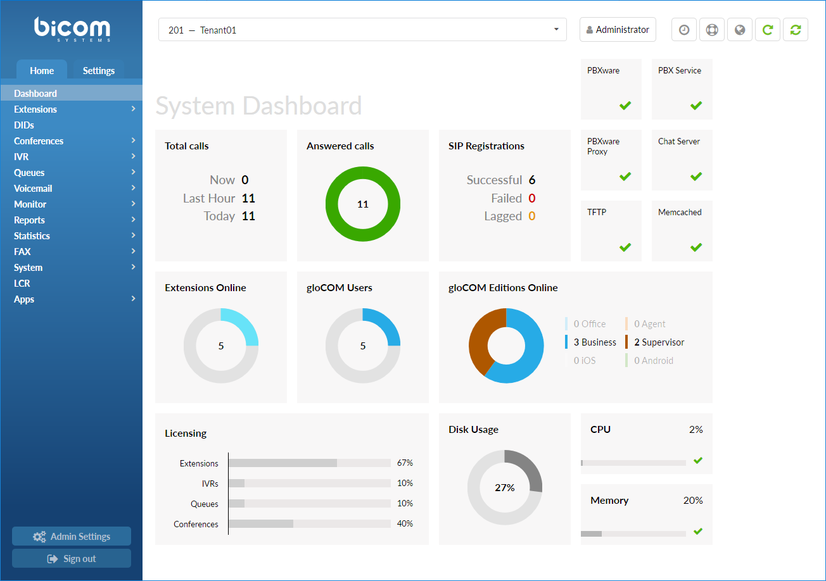Expand the FAX submenu arrow
This screenshot has height=581, width=826.
(133, 251)
